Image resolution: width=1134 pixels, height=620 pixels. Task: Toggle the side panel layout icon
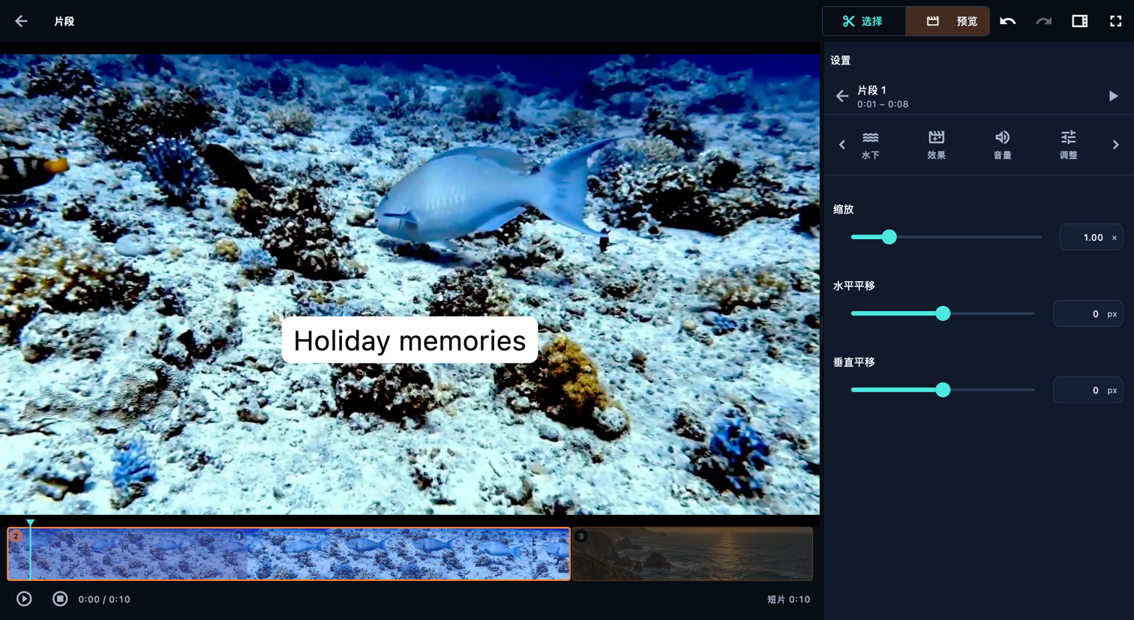tap(1079, 21)
